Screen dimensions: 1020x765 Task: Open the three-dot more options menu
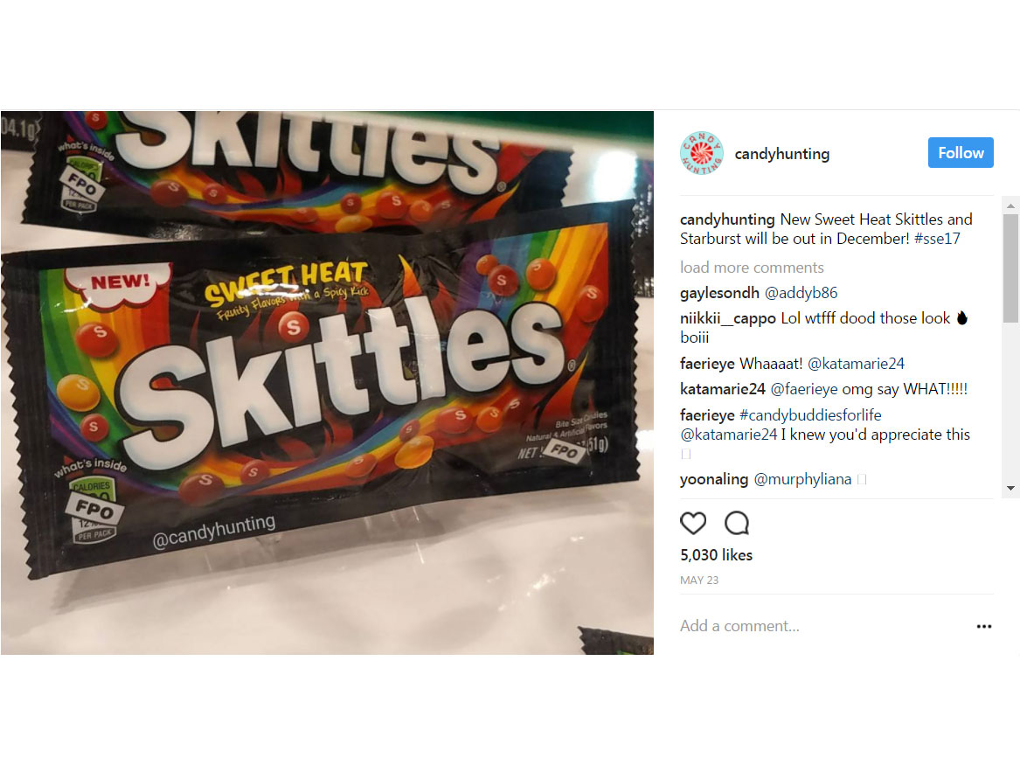click(984, 626)
